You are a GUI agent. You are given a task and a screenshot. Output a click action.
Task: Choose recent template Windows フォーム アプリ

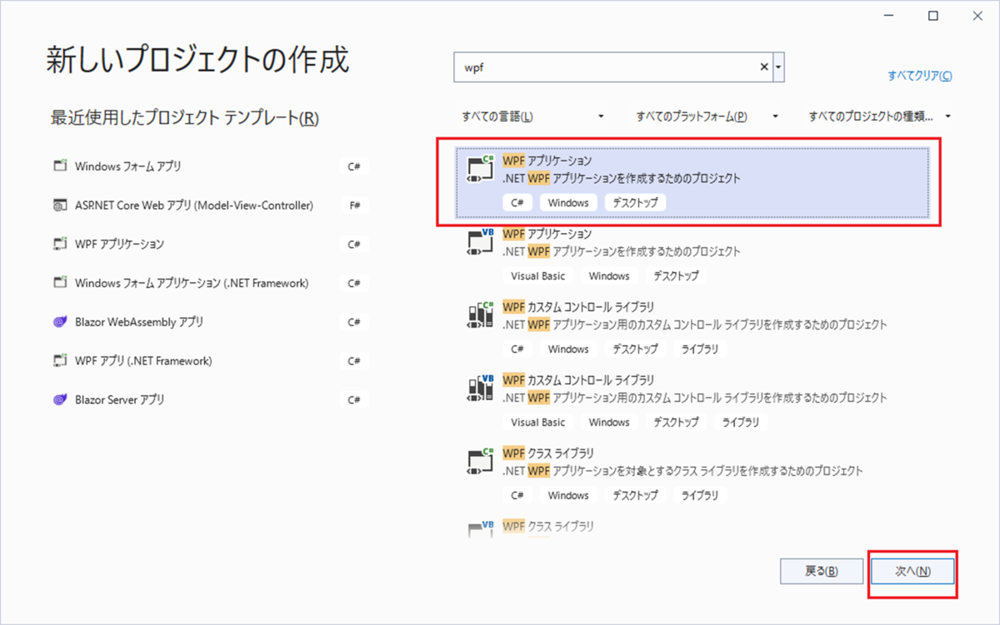pyautogui.click(x=209, y=166)
